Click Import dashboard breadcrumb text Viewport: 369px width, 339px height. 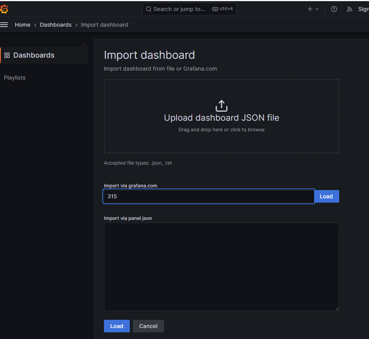point(104,25)
